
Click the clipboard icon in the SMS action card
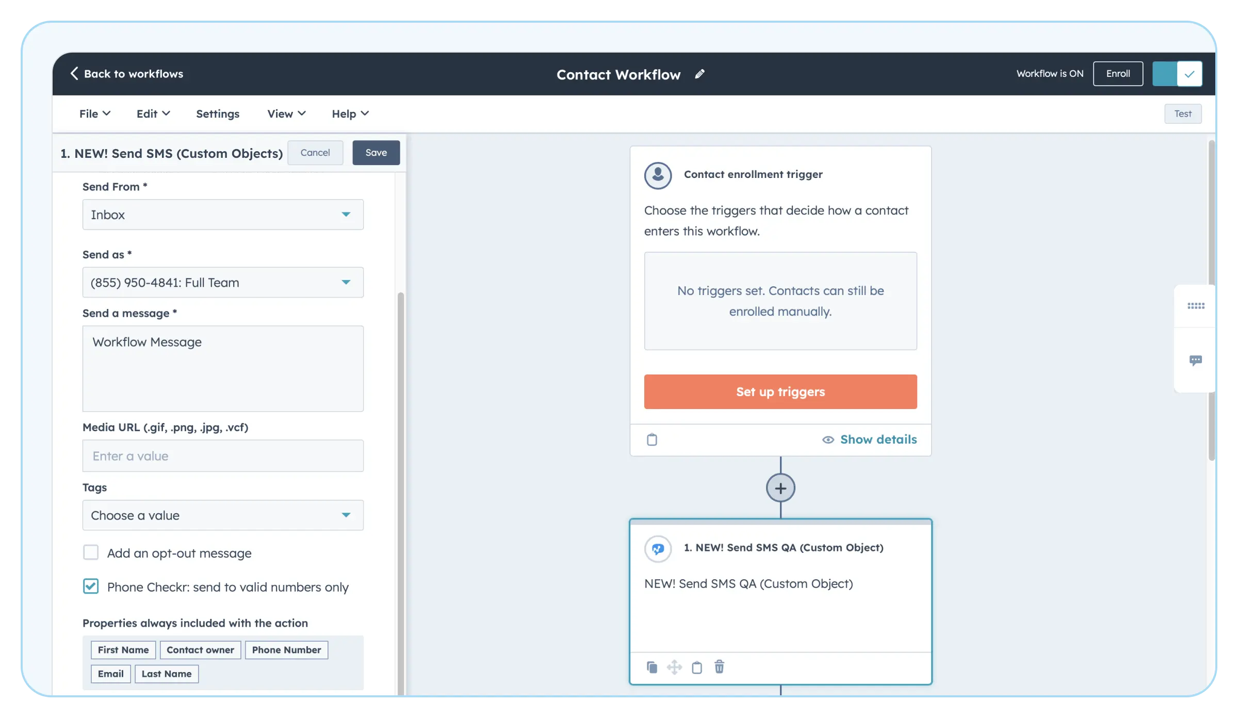point(697,667)
